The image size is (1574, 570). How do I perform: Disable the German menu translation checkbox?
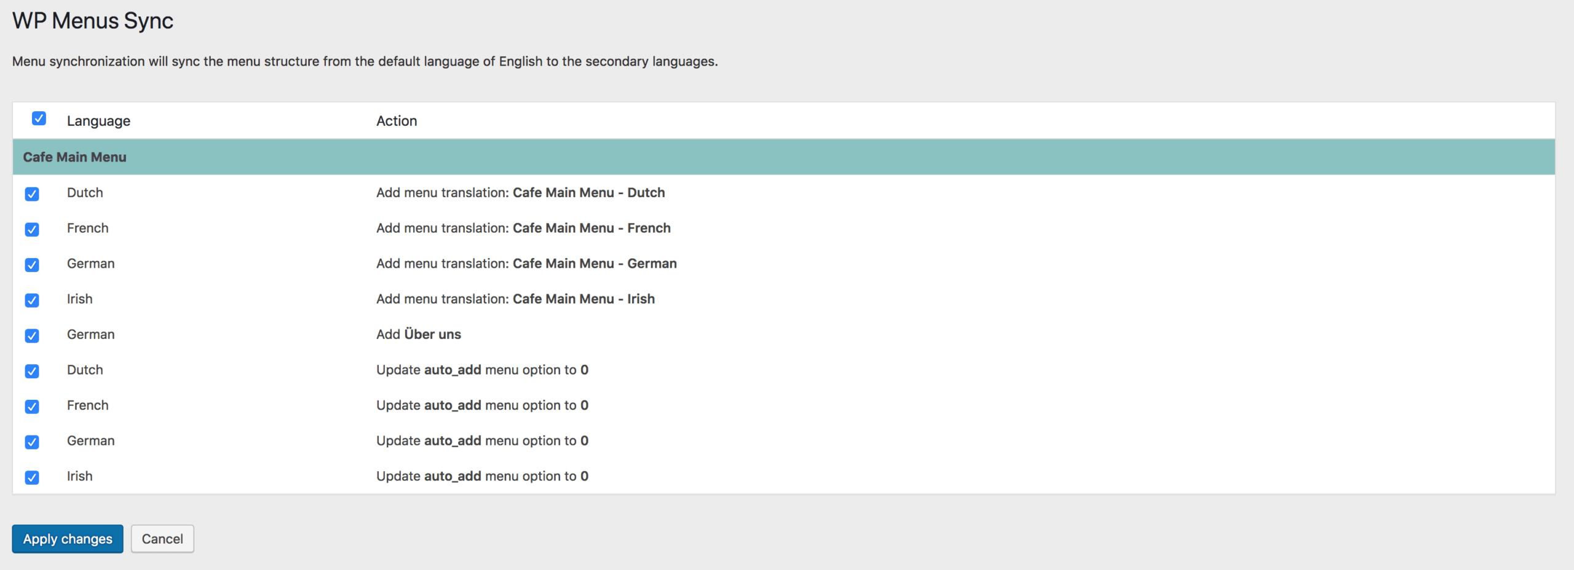click(x=31, y=265)
